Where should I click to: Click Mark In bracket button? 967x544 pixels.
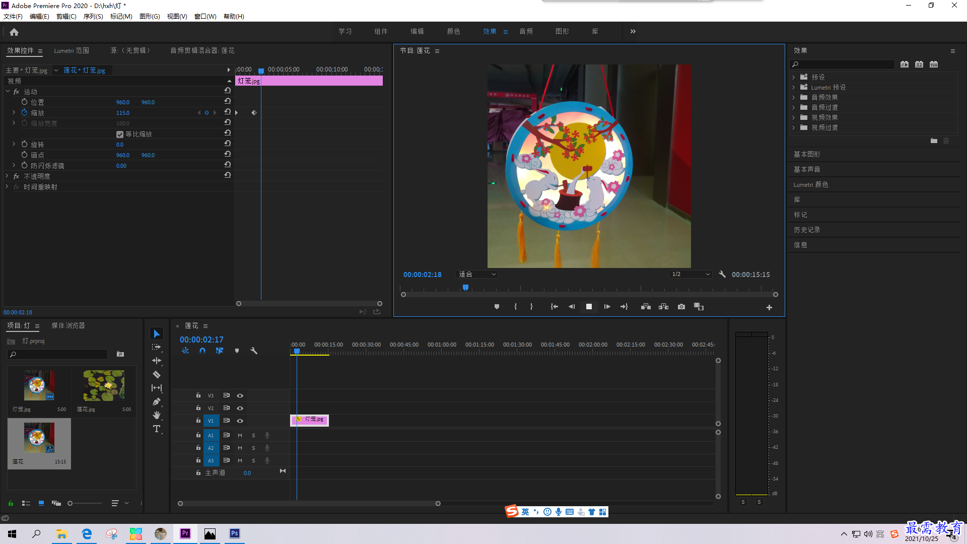pos(515,307)
